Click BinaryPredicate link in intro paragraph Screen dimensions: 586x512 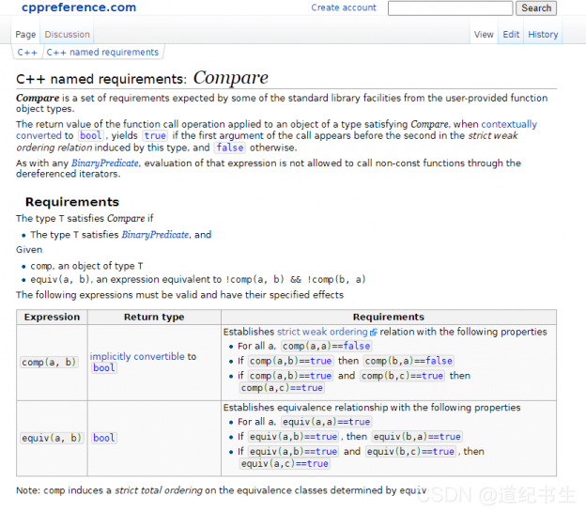point(105,163)
